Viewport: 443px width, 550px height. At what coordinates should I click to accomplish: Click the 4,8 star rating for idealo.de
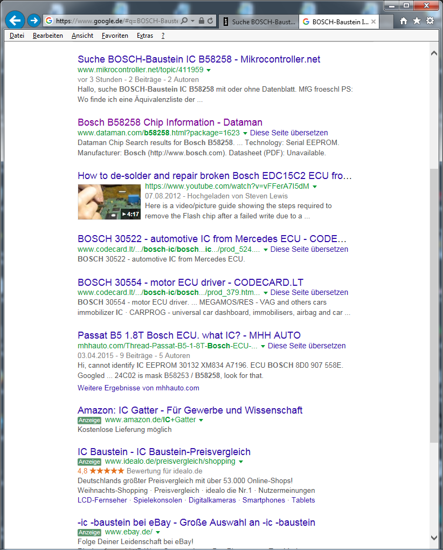point(101,471)
